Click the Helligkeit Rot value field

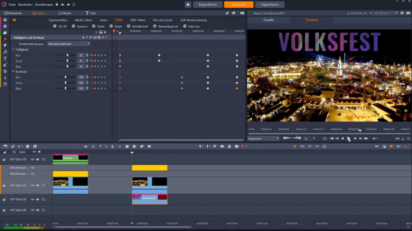pyautogui.click(x=80, y=55)
